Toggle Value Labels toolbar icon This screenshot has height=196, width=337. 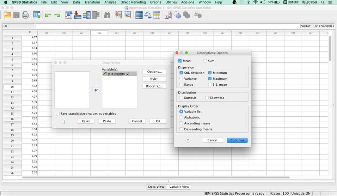point(168,15)
